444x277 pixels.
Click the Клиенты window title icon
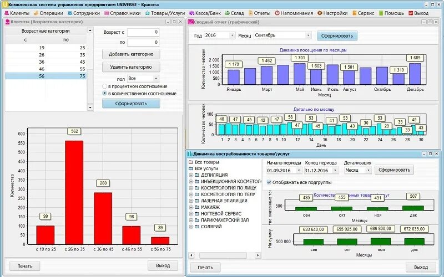pos(8,22)
